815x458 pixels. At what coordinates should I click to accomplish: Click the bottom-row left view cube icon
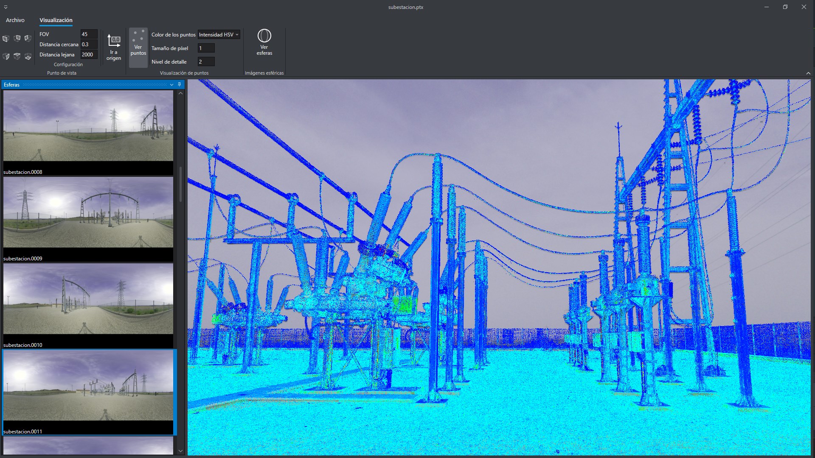point(6,56)
